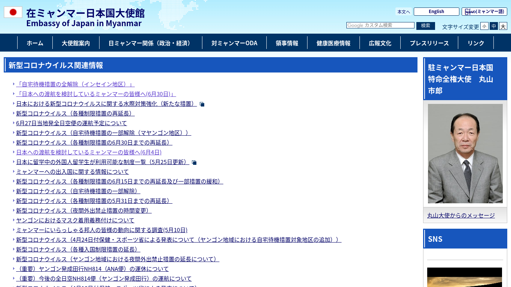Open 夜間外出禁止措置の時間変更 link
Viewport: 511px width, 287px height.
[x=84, y=210]
